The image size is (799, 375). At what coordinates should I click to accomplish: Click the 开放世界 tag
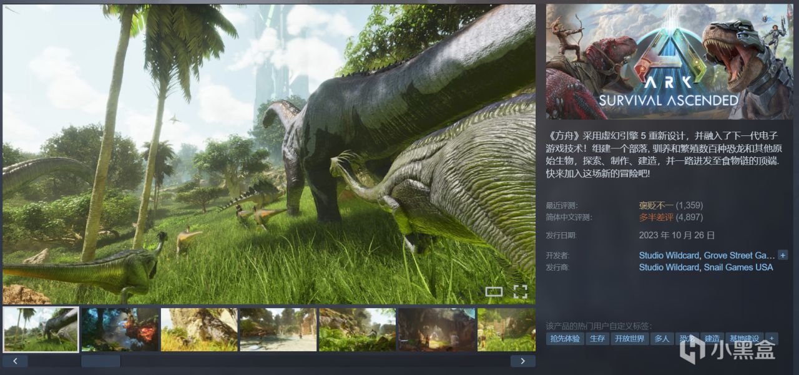[629, 339]
